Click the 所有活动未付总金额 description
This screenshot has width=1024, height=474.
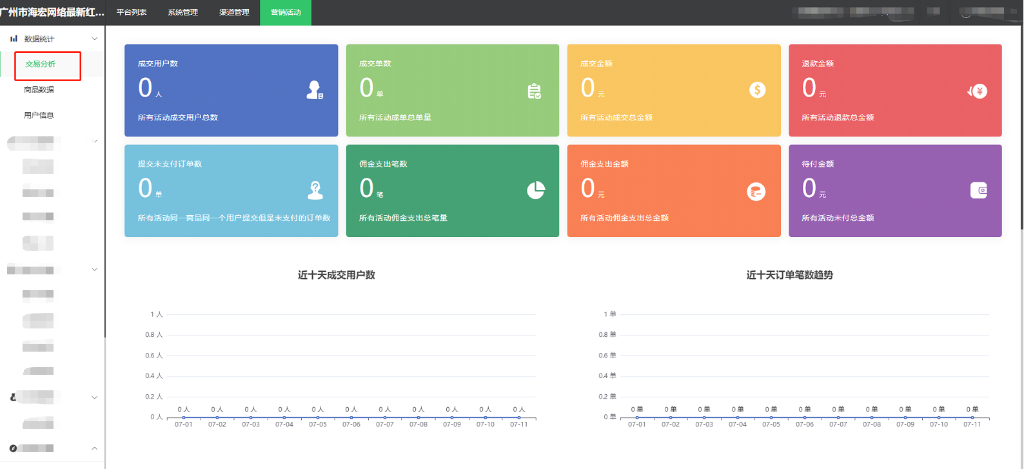pyautogui.click(x=838, y=218)
